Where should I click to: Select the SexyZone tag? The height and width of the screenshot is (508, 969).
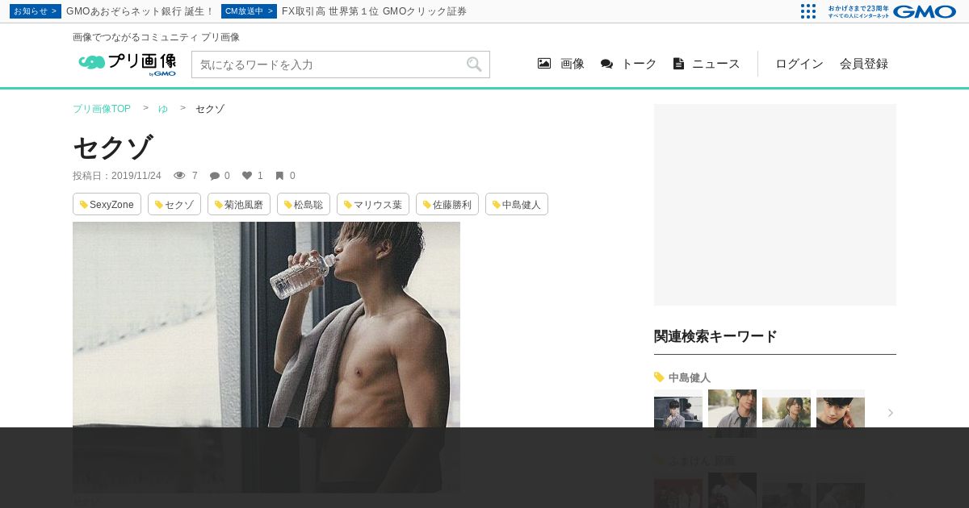(x=107, y=204)
